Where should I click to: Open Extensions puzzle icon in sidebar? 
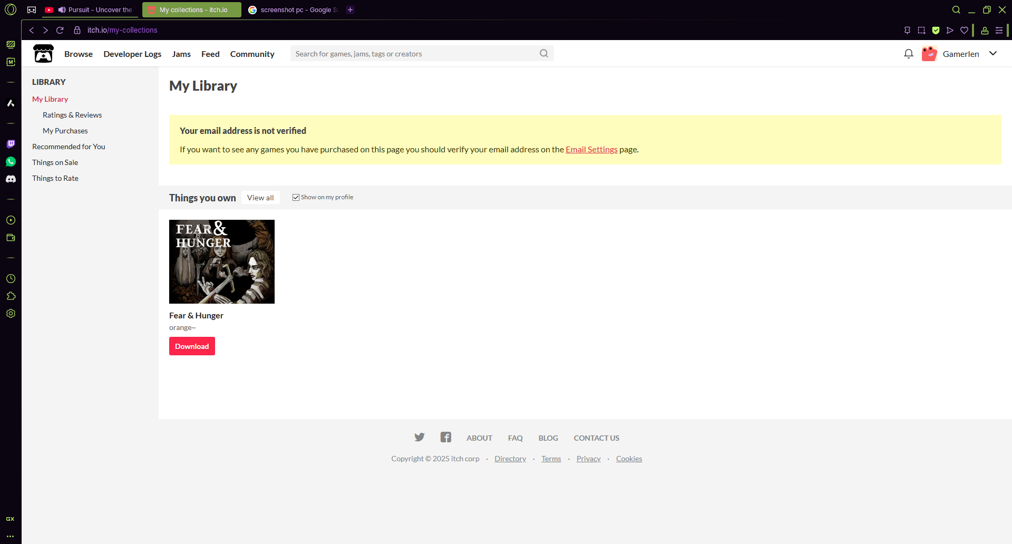coord(11,296)
